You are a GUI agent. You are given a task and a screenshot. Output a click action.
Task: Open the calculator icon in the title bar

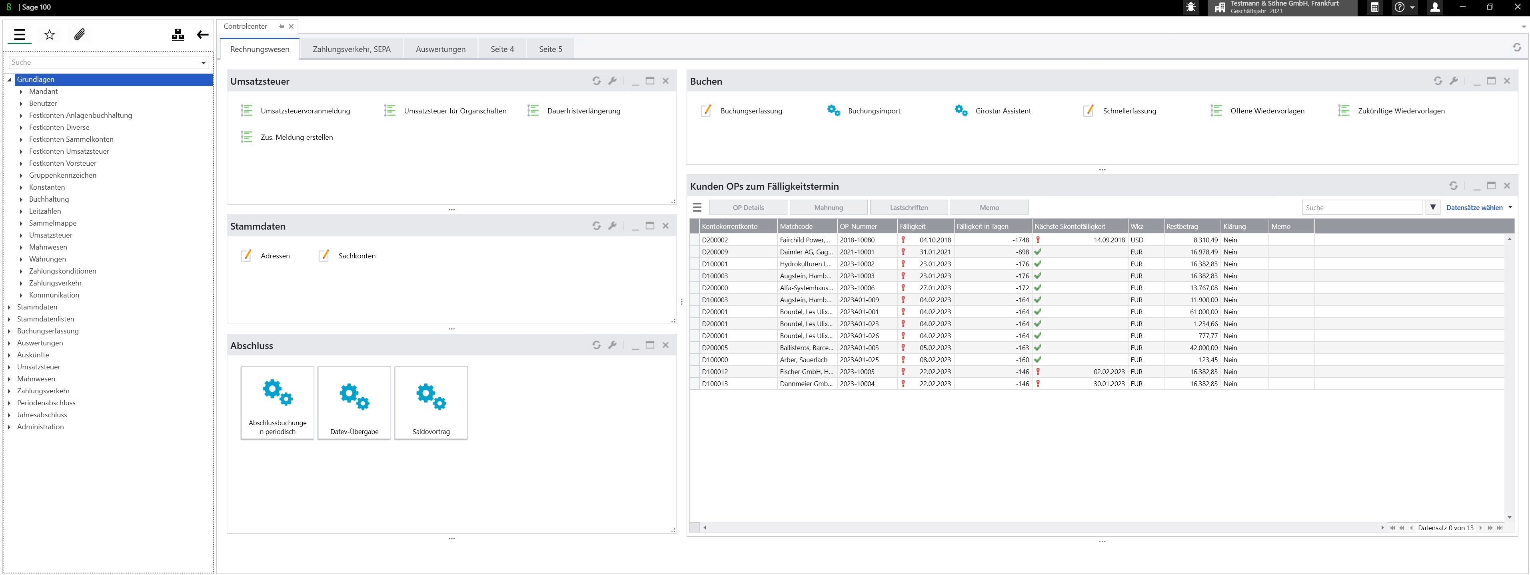pos(1374,8)
